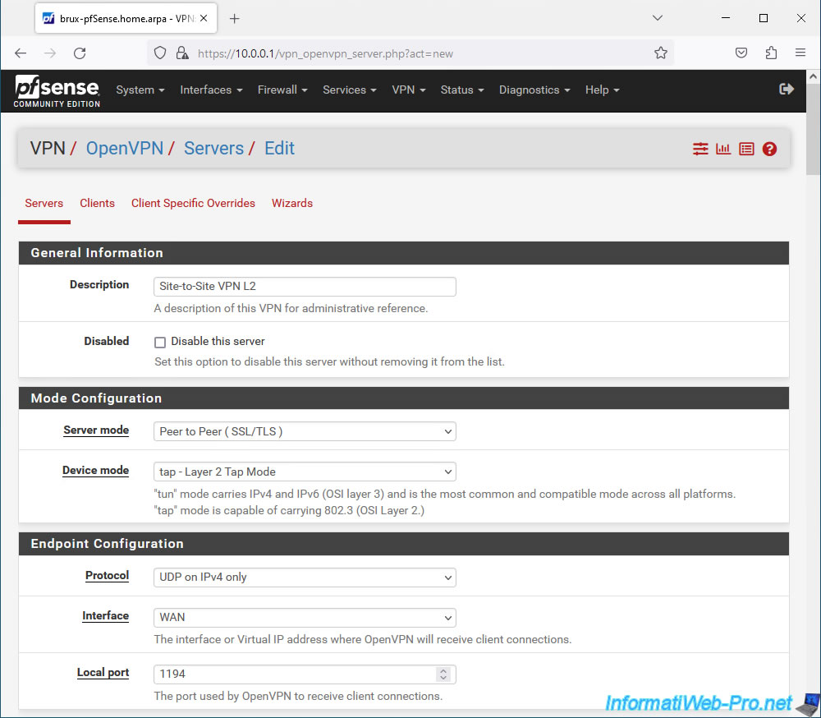This screenshot has height=718, width=821.
Task: Open Related status chart icon
Action: point(723,149)
